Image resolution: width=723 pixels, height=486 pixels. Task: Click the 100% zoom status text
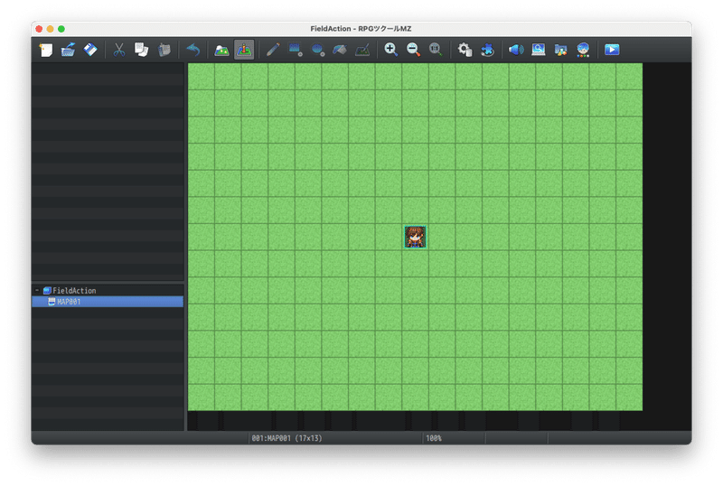(x=434, y=438)
